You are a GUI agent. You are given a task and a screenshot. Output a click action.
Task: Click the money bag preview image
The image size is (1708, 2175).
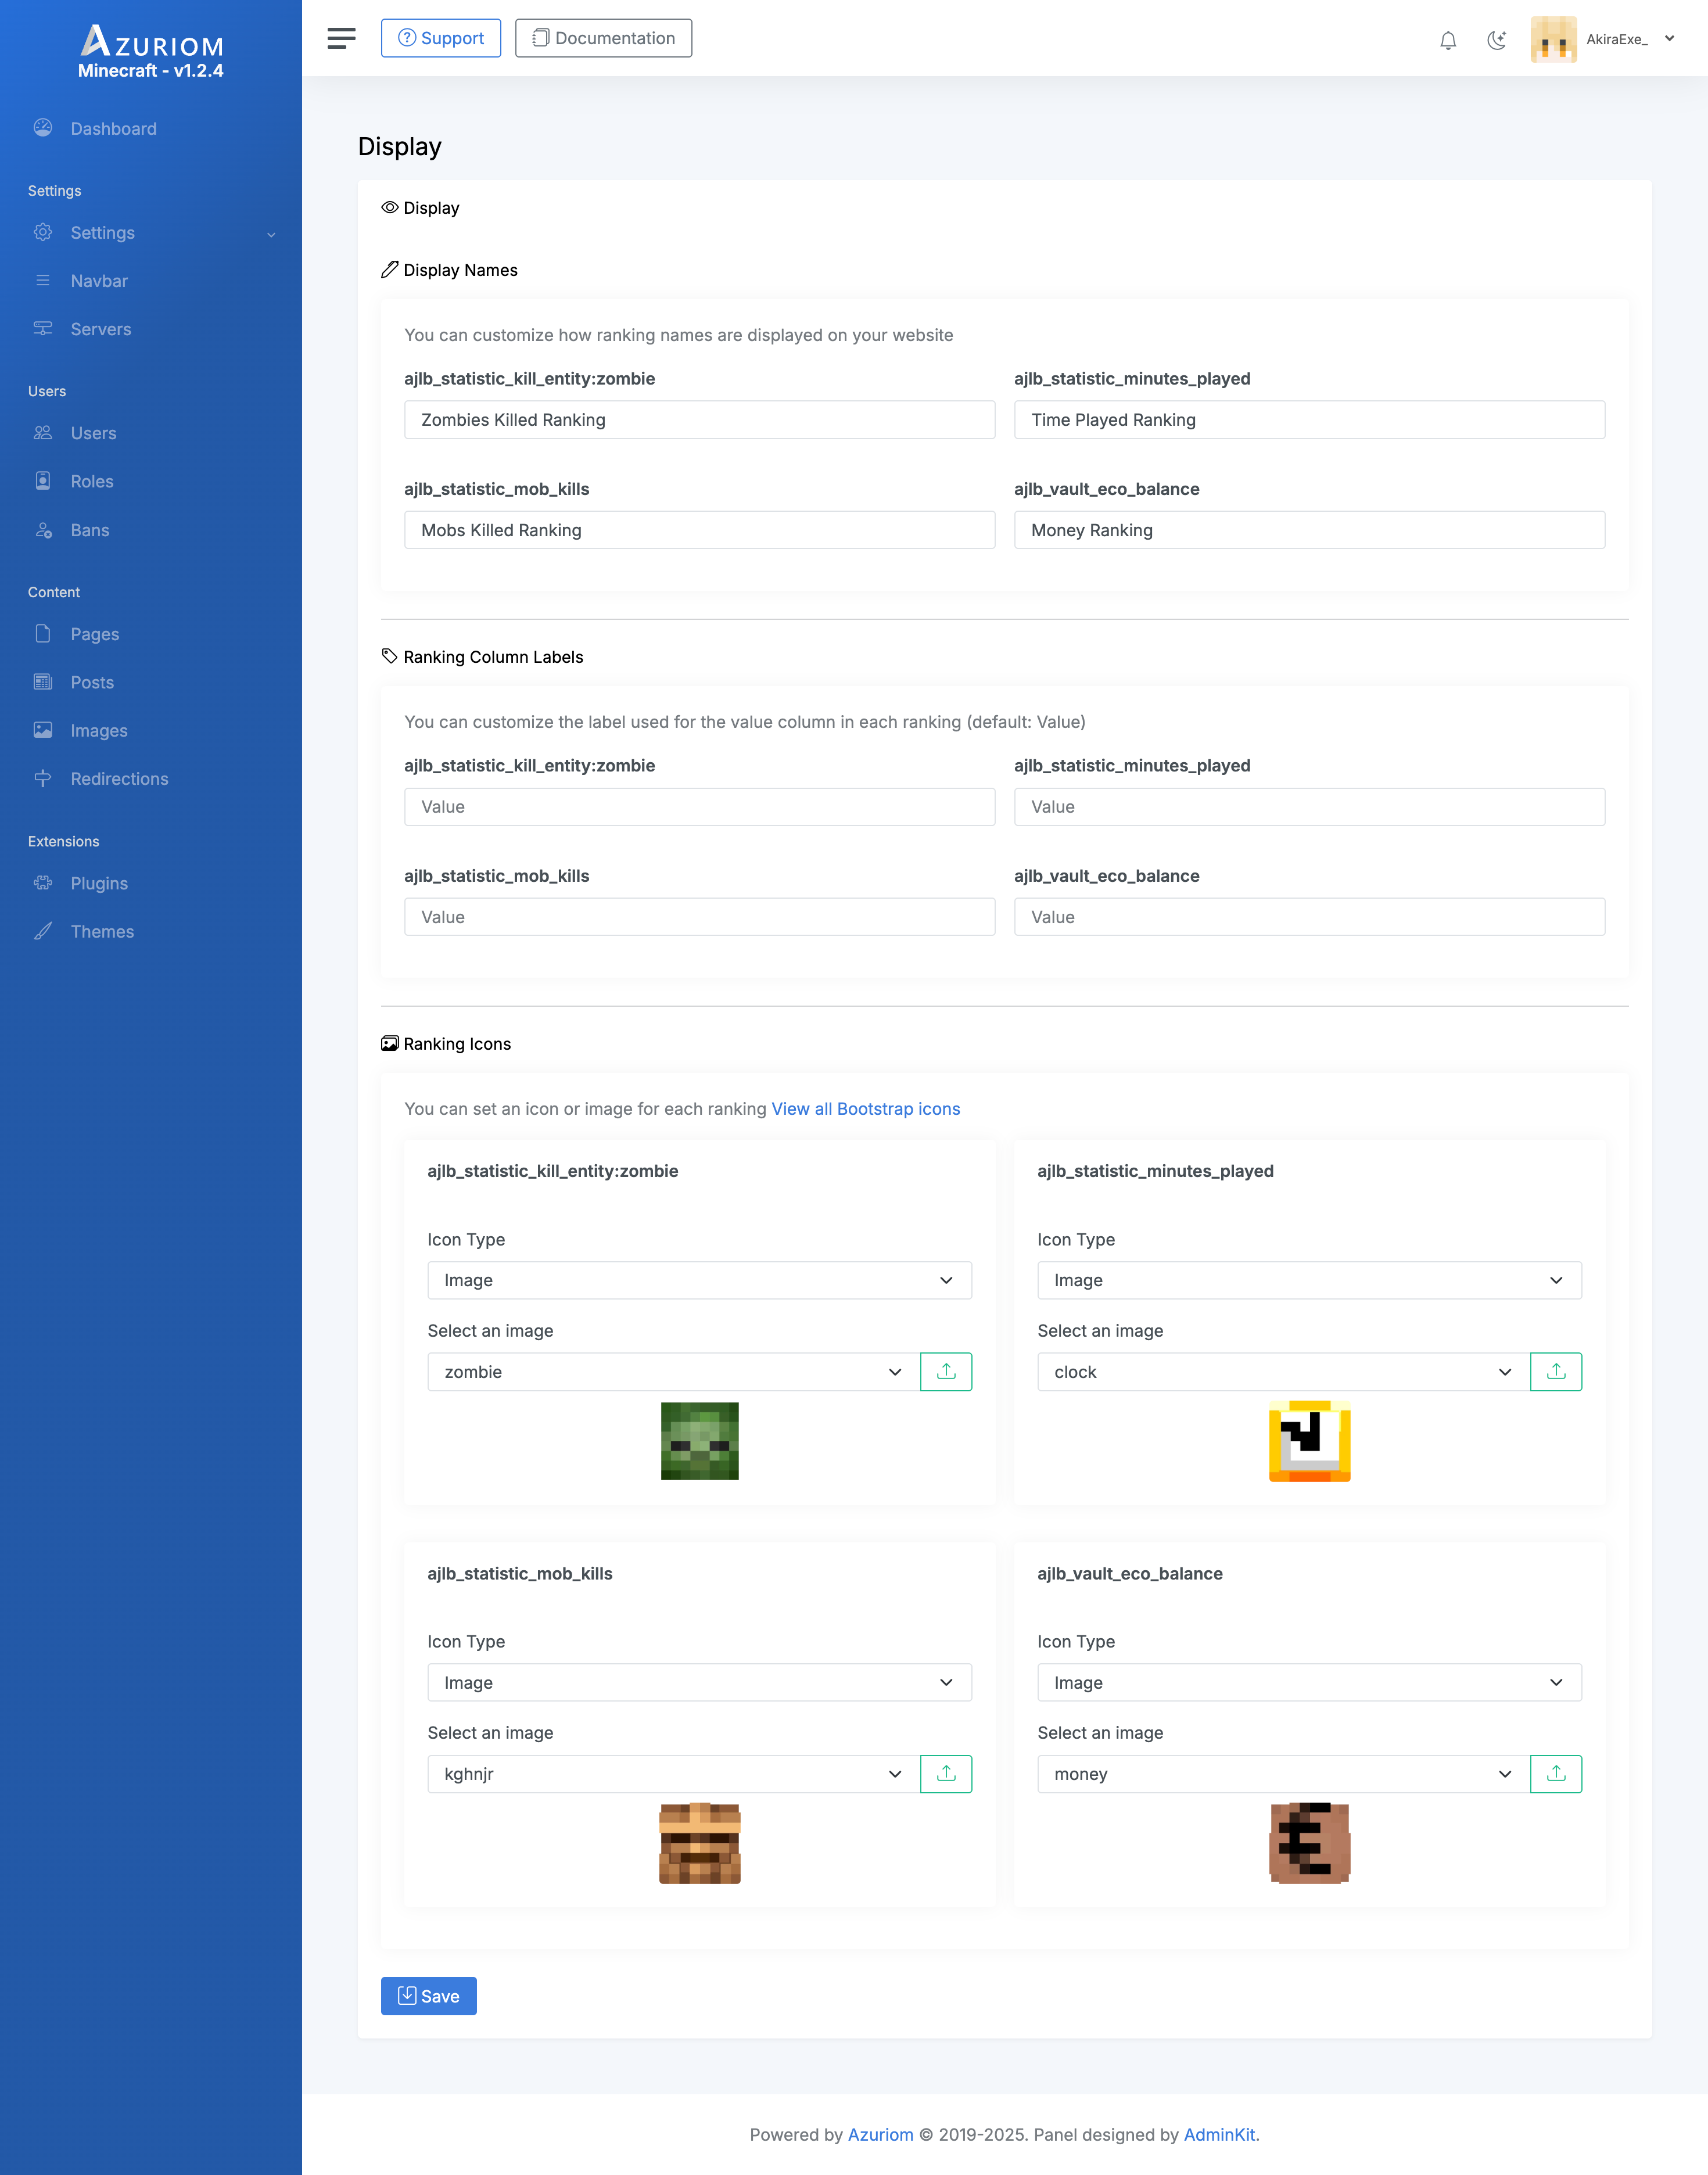1309,1843
